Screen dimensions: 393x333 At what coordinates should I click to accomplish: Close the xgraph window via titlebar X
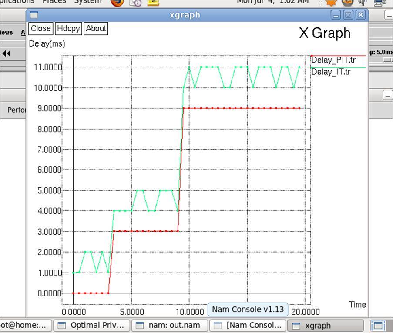coord(360,15)
